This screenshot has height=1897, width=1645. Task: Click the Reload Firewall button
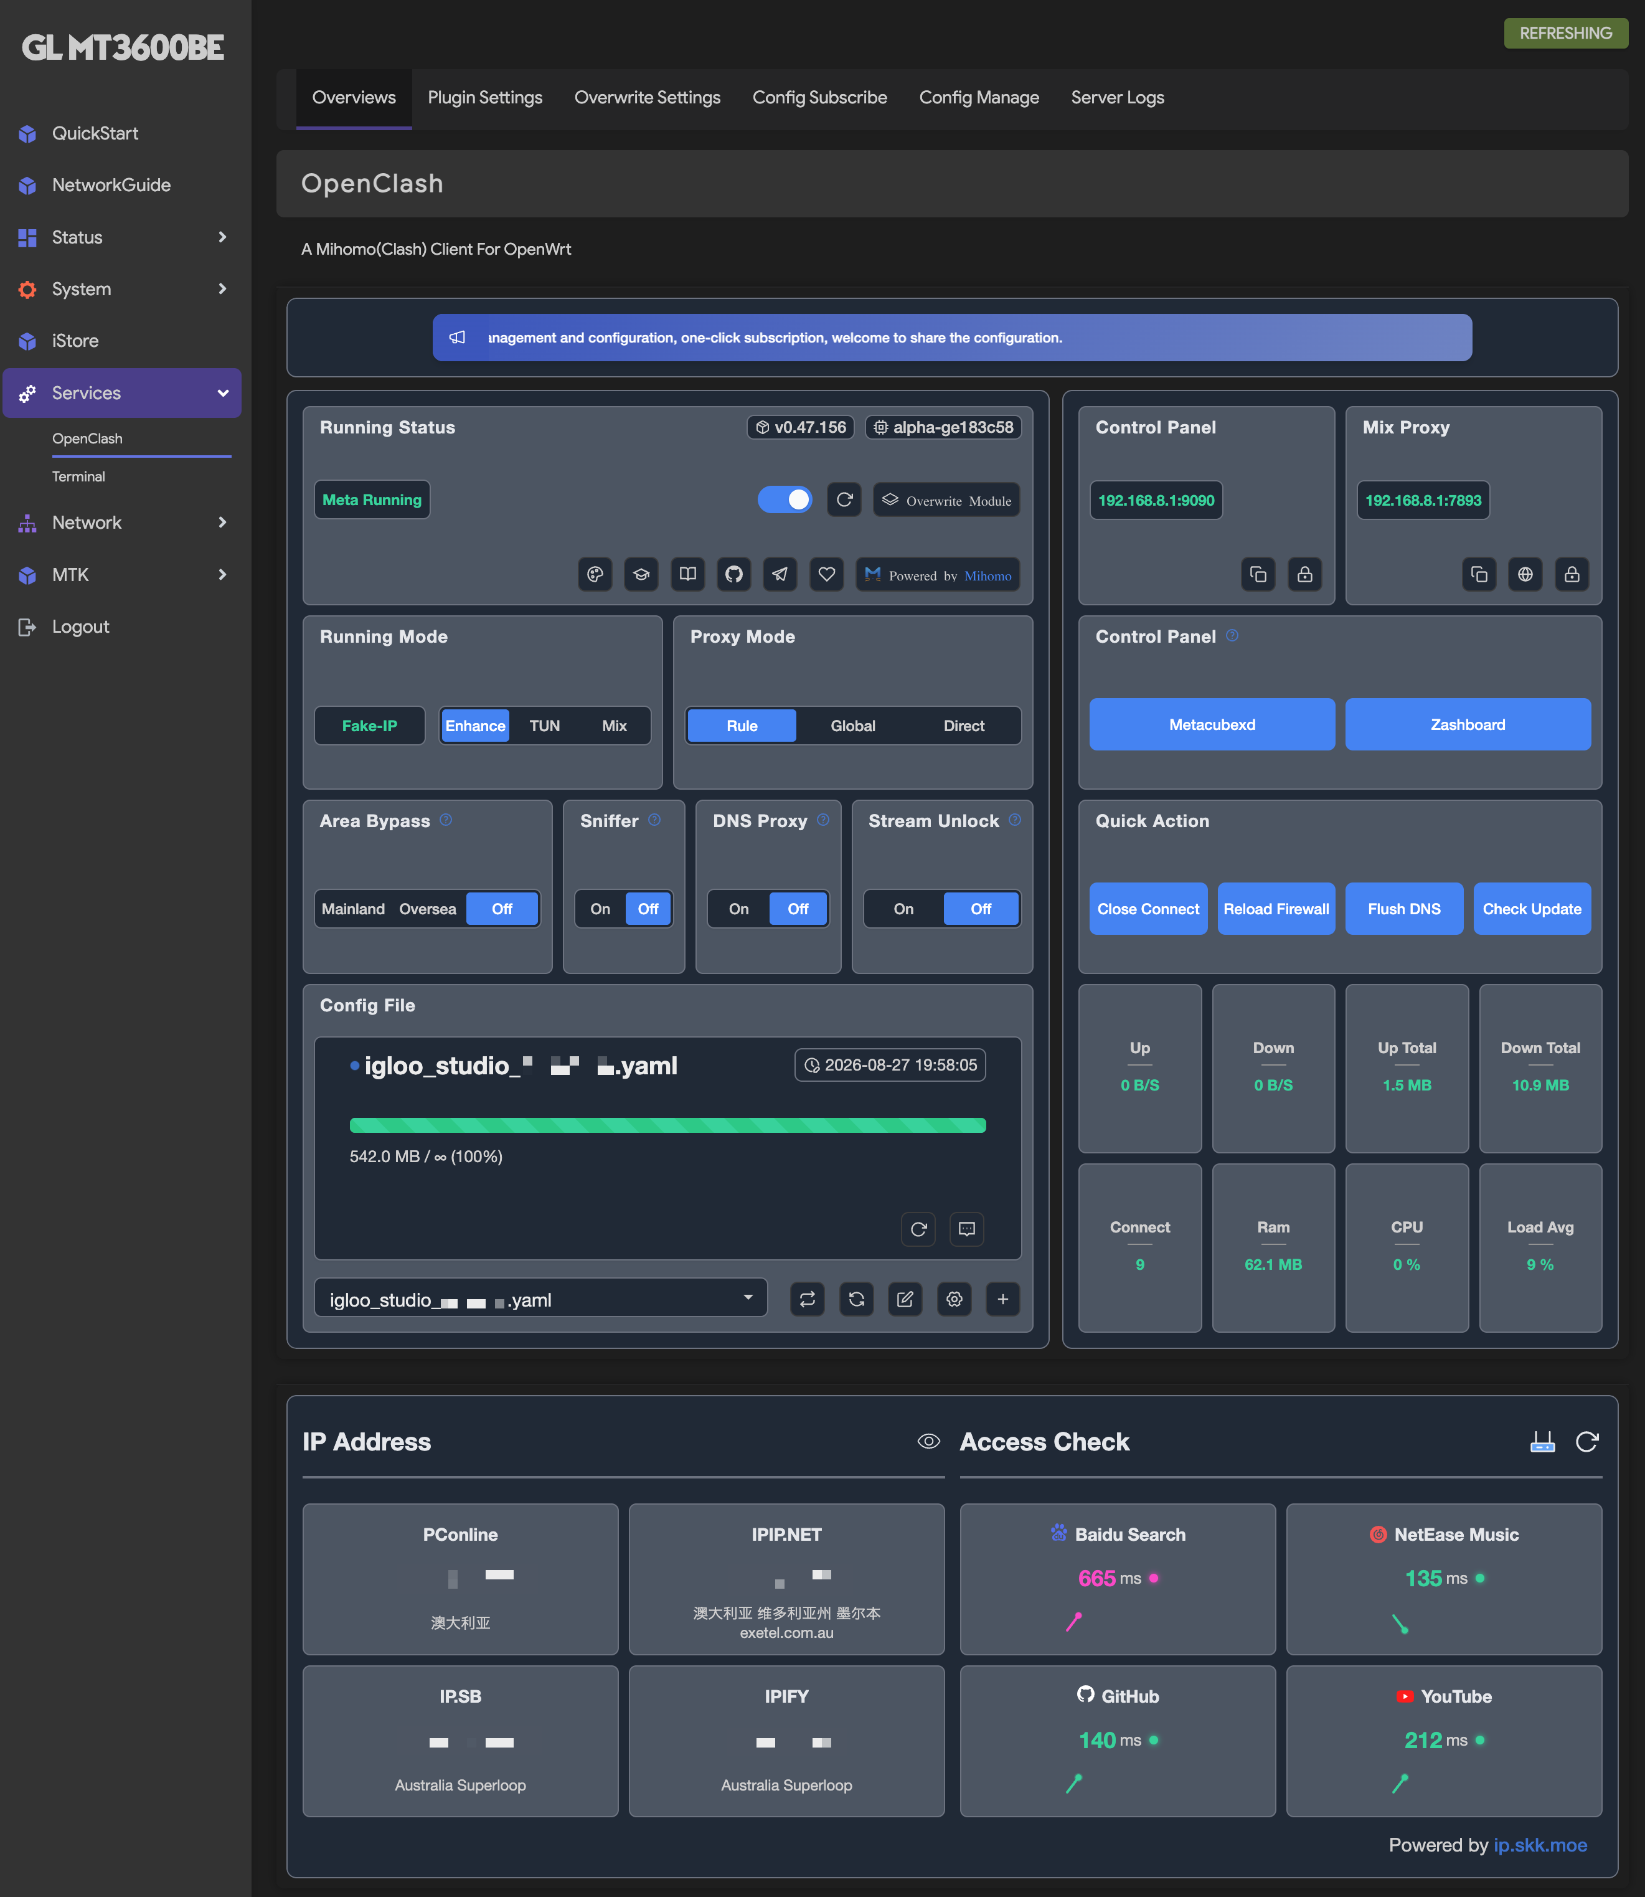tap(1276, 909)
